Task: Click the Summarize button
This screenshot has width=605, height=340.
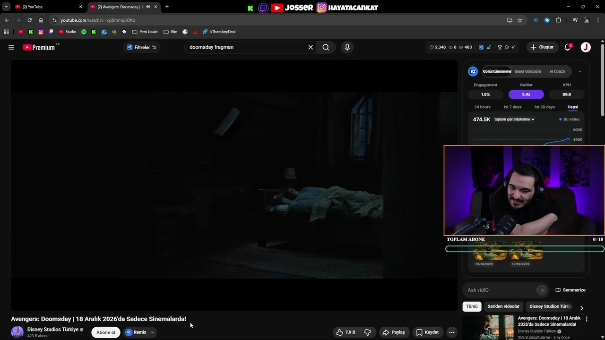Action: (570, 290)
